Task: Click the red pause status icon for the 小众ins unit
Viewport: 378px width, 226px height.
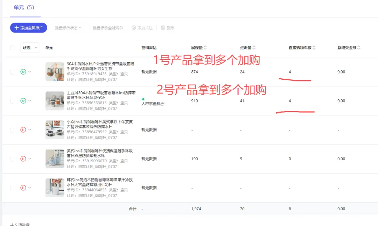Action: [23, 130]
